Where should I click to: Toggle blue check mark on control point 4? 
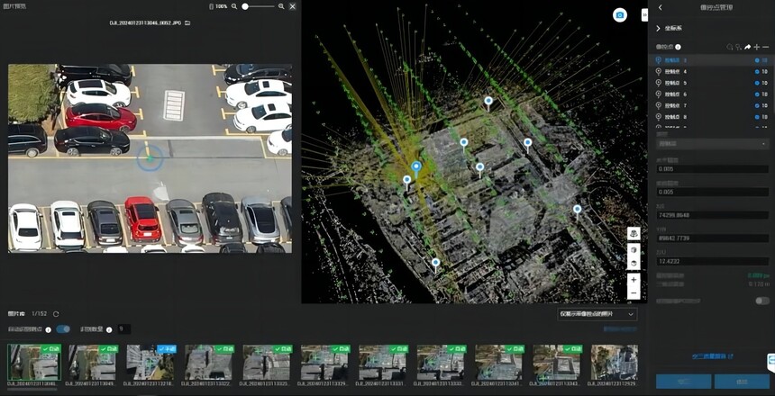[x=757, y=72]
